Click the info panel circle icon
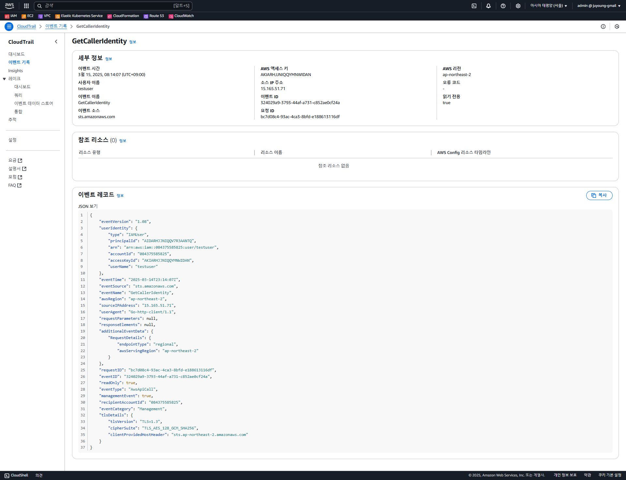The image size is (626, 480). [603, 26]
